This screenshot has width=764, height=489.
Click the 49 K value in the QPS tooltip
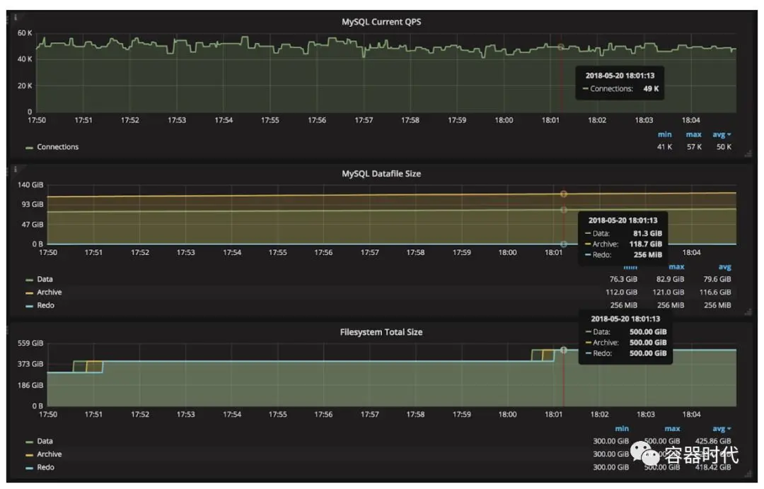651,89
